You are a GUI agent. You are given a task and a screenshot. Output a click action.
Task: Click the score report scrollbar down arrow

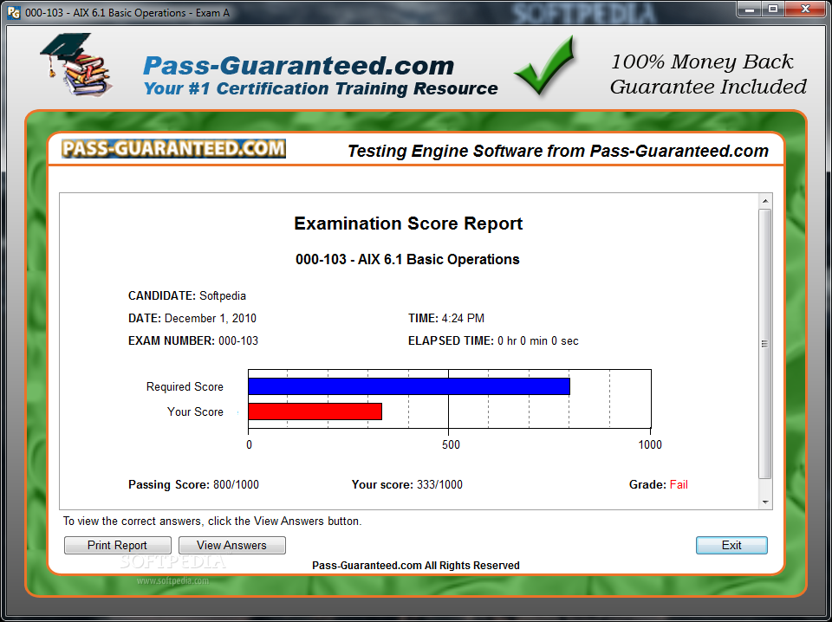point(765,502)
